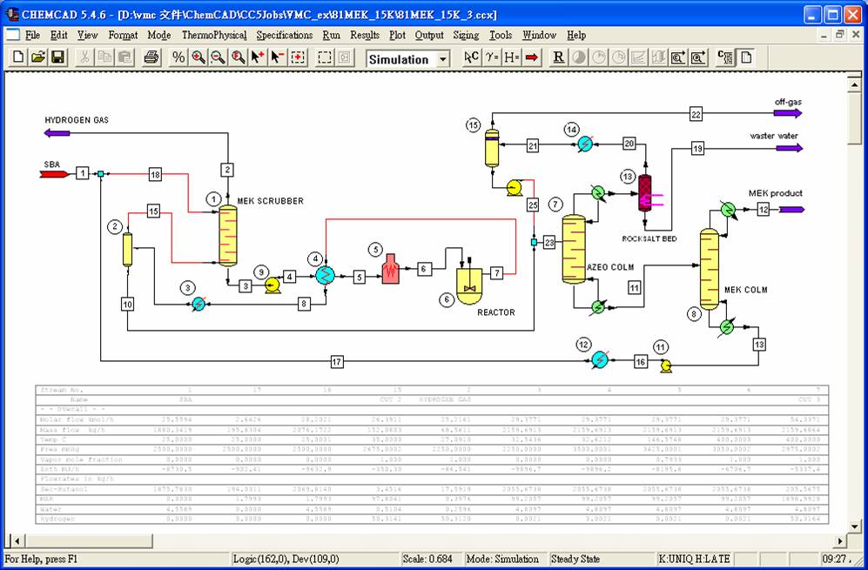Open the Results menu

365,35
